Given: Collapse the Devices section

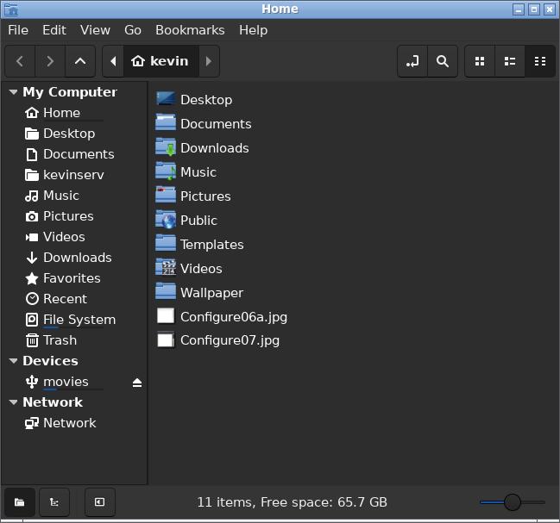Looking at the screenshot, I should [x=13, y=361].
